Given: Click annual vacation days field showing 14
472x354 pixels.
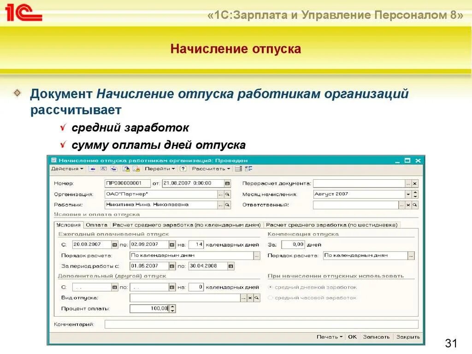Looking at the screenshot, I should coord(196,245).
